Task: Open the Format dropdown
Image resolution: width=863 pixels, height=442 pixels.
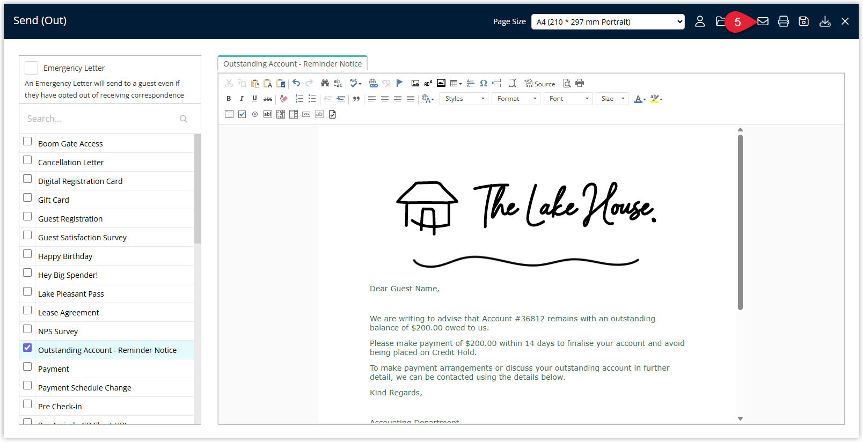Action: tap(516, 99)
